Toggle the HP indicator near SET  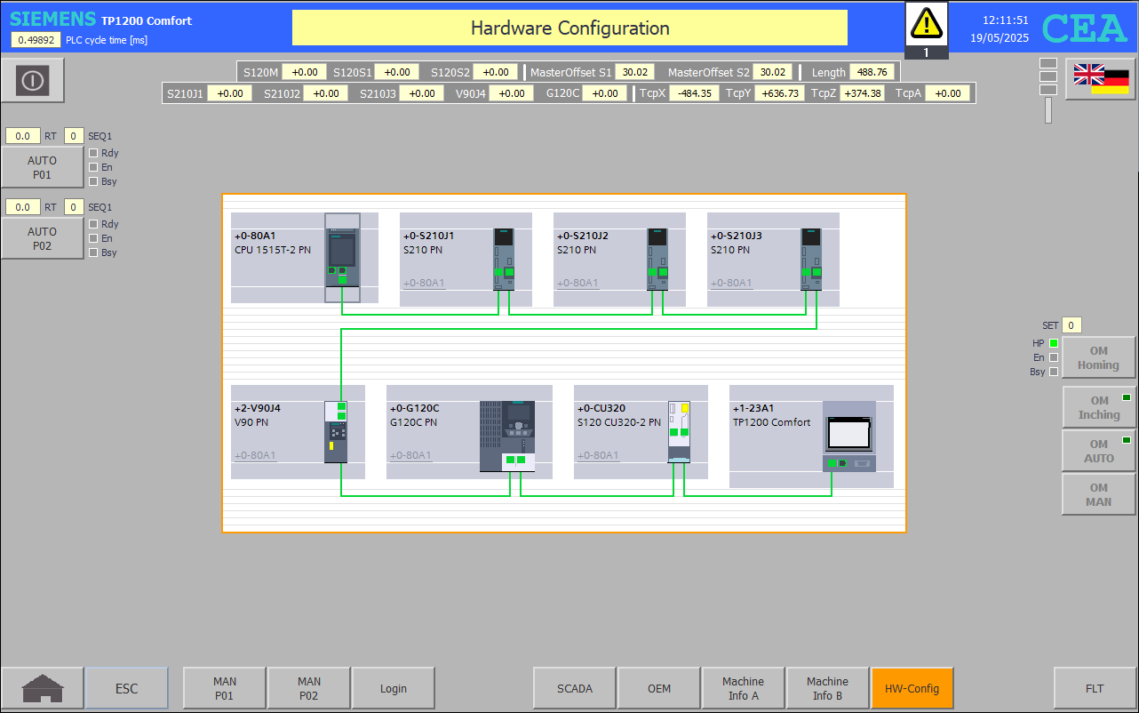(1054, 343)
